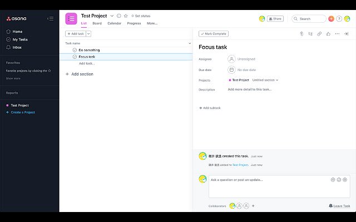Click Add more detail description field

coord(250,89)
